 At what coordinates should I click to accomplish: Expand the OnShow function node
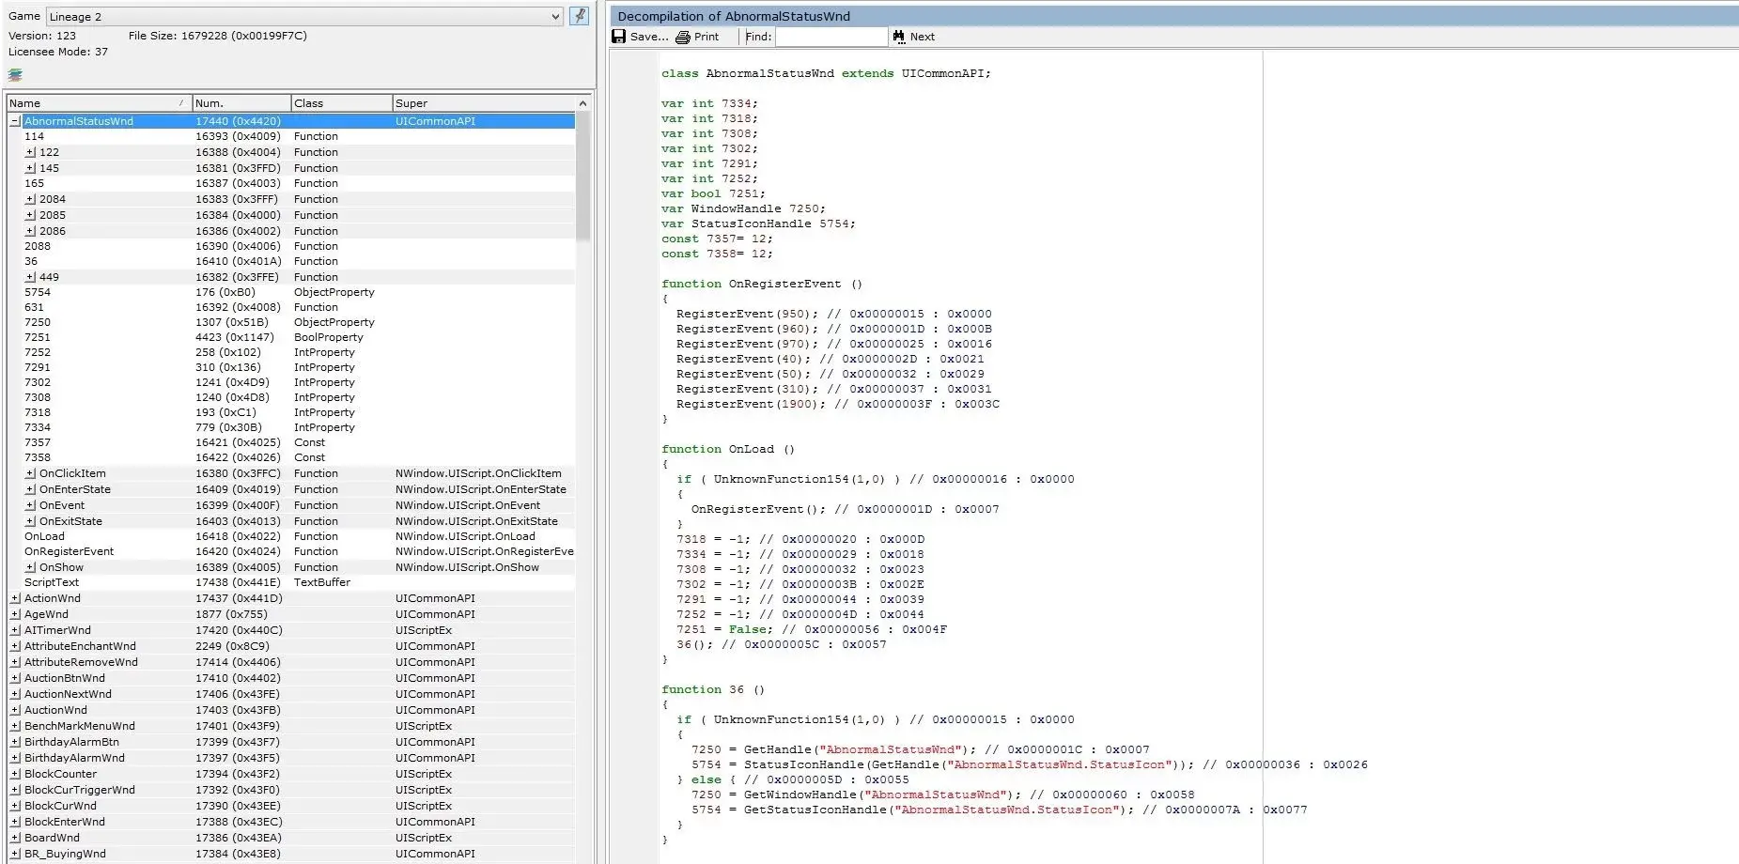(30, 567)
